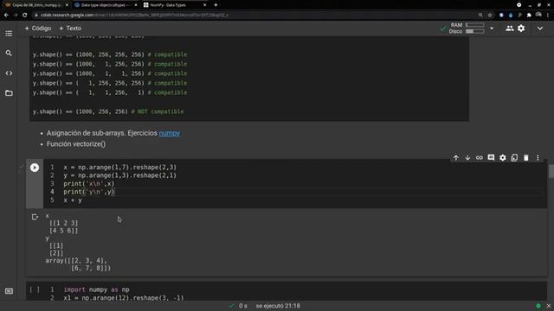Open a new browser tab
Viewport: 554px width, 311px height.
(x=216, y=5)
